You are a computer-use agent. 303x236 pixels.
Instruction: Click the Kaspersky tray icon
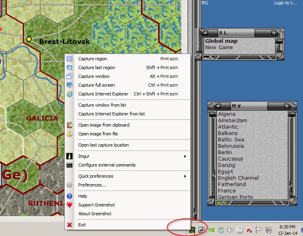249,230
